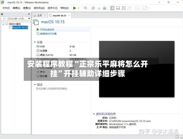Click the Send Ctrl+Alt+Del toolbar icon
The image size is (183, 139).
tap(85, 8)
